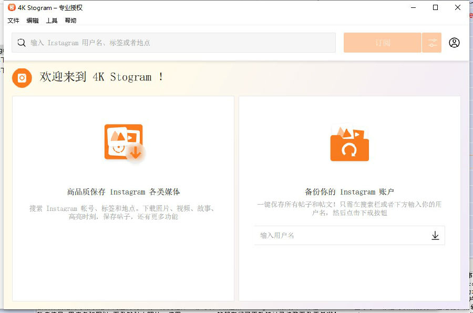Image resolution: width=473 pixels, height=313 pixels.
Task: Minimize the 4K Stogram window
Action: [413, 7]
